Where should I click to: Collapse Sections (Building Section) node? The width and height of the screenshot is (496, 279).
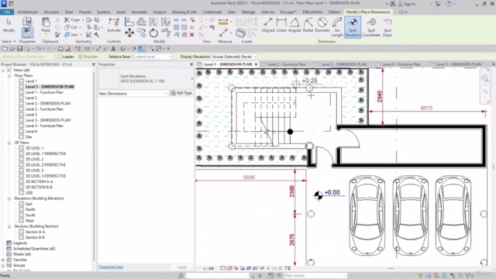pyautogui.click(x=9, y=226)
